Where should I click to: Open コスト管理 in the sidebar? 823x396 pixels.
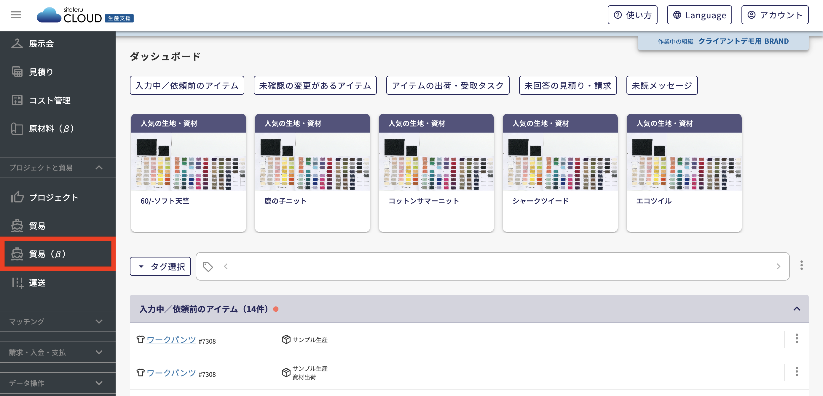click(58, 100)
